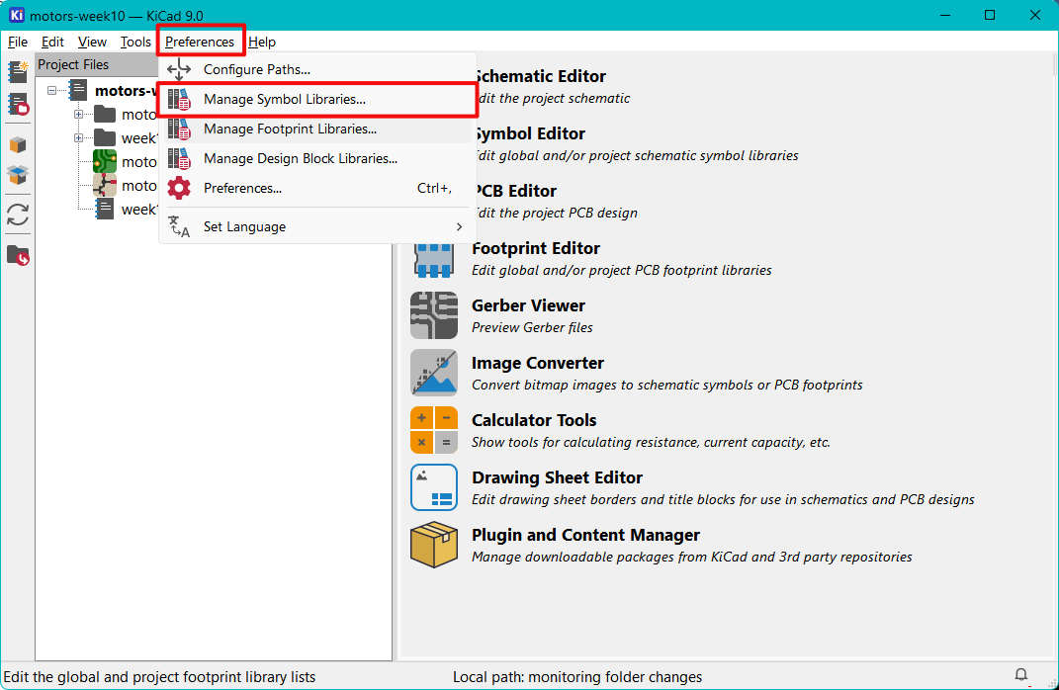Click the Image Converter title
Image resolution: width=1059 pixels, height=690 pixels.
538,363
